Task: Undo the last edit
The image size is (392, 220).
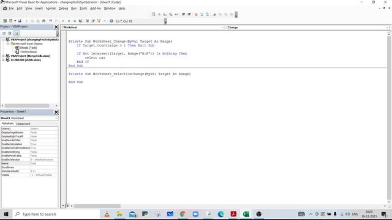Action: click(50, 21)
